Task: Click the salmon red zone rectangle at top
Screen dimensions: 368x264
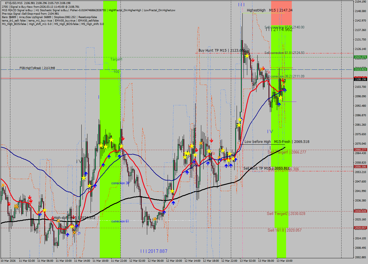Action: click(x=281, y=13)
